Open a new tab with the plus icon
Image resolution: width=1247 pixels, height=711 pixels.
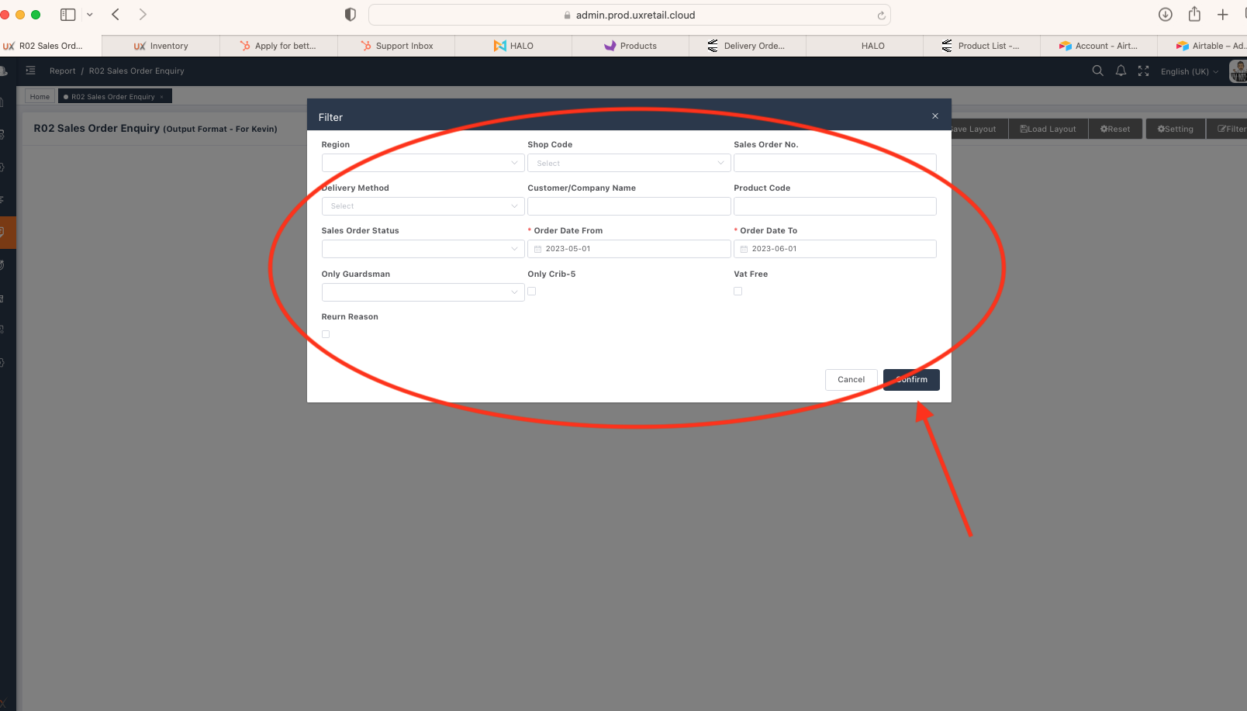click(1223, 15)
